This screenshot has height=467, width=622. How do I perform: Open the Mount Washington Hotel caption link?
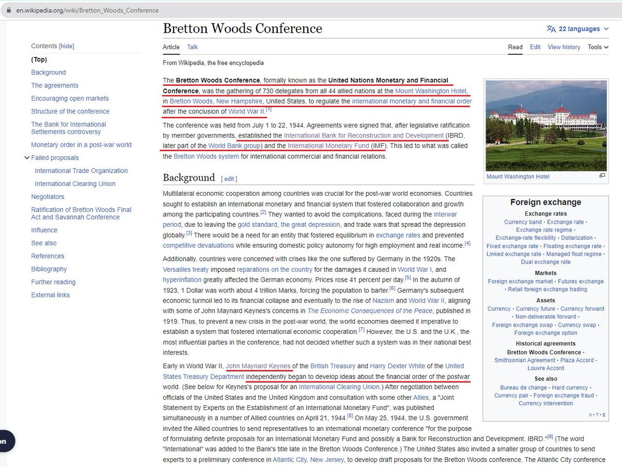coord(518,177)
